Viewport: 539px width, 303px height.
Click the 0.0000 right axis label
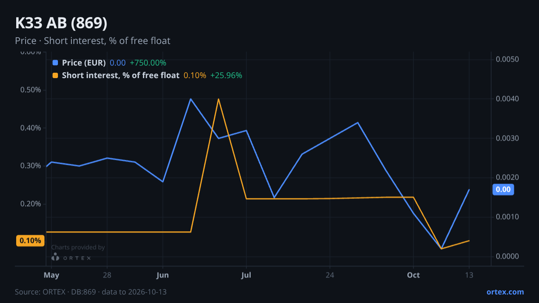click(x=508, y=256)
